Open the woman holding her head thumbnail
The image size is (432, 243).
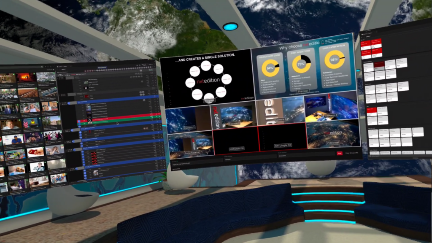pyautogui.click(x=54, y=149)
